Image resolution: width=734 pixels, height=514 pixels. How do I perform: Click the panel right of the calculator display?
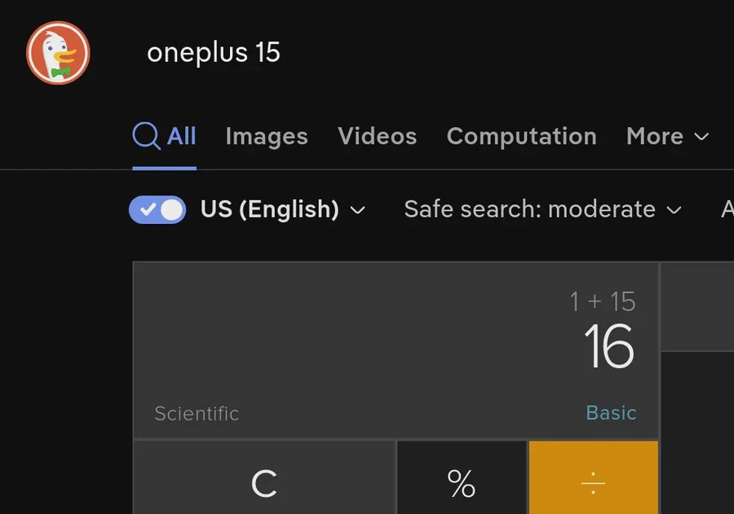697,305
